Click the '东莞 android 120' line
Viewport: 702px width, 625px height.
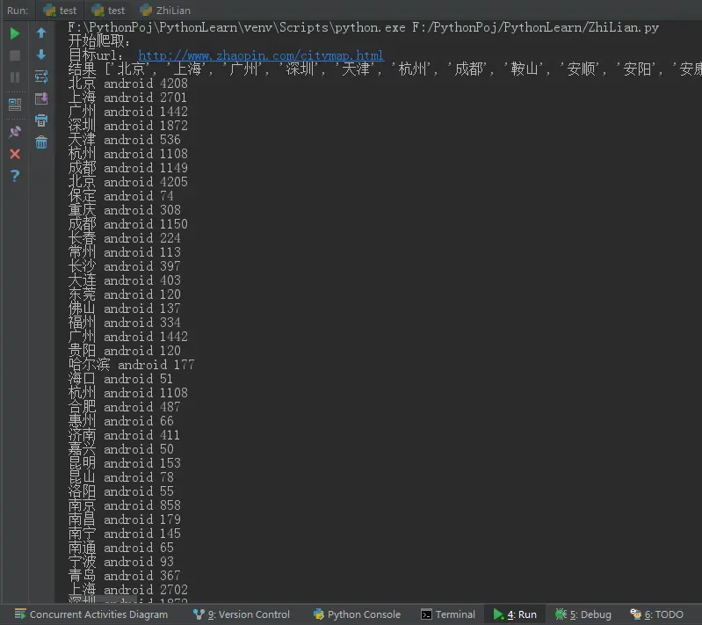125,294
